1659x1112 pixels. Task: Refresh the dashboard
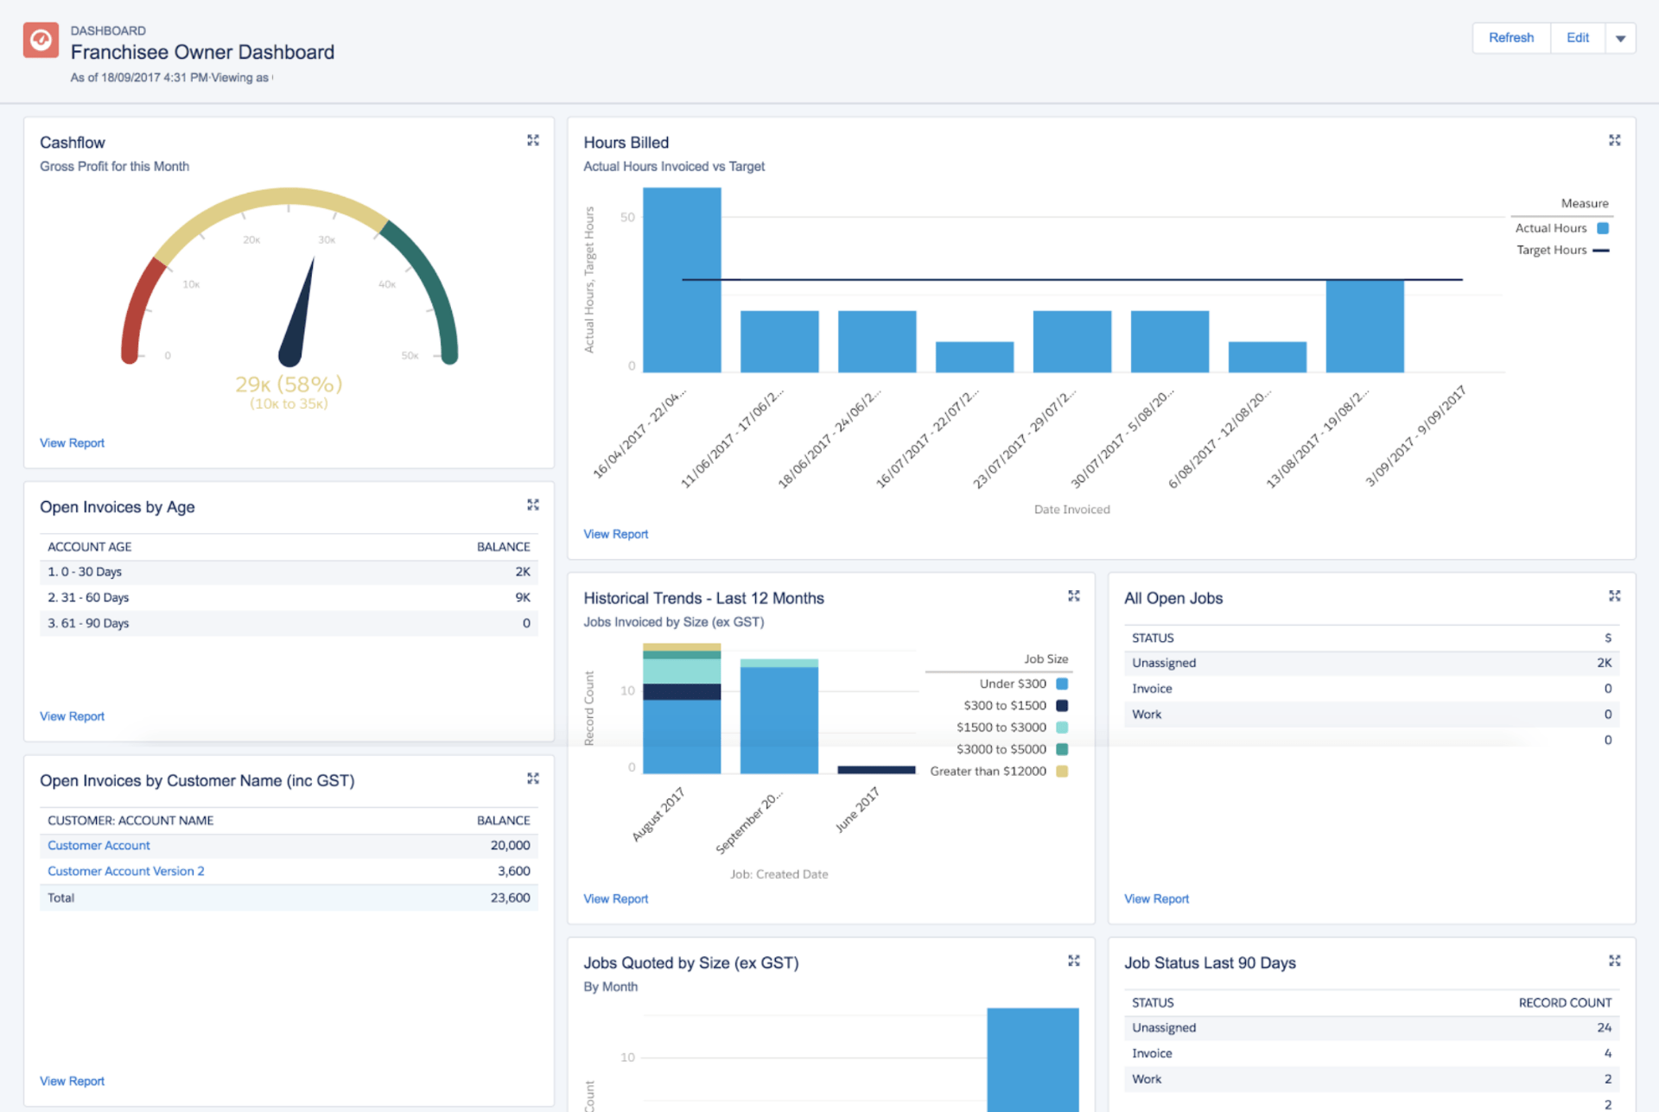[1511, 38]
